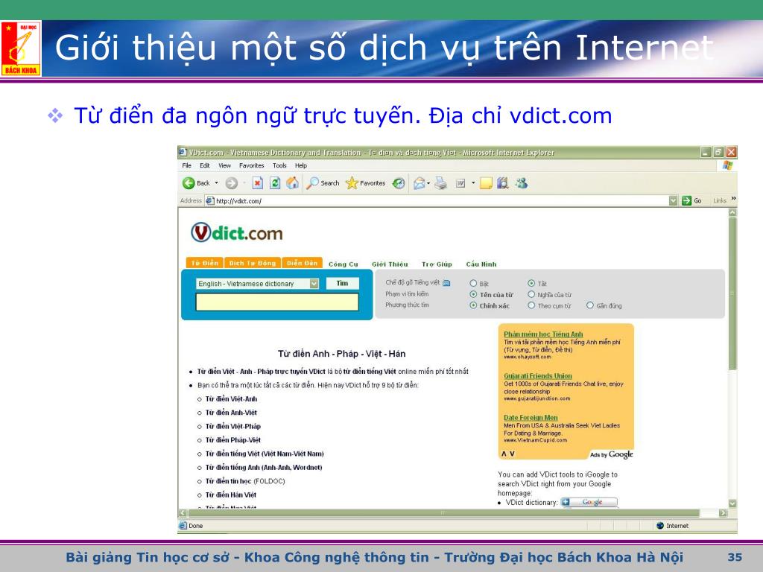Viewport: 763px width, 572px height.
Task: Expand the Mail button dropdown arrow
Action: (428, 183)
